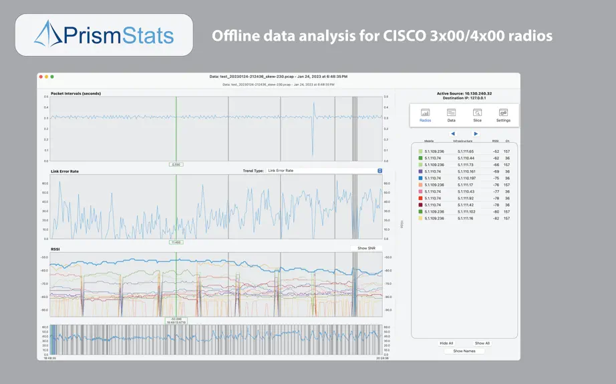Toggle the purple swatch for 5.1.110.161

click(x=420, y=171)
